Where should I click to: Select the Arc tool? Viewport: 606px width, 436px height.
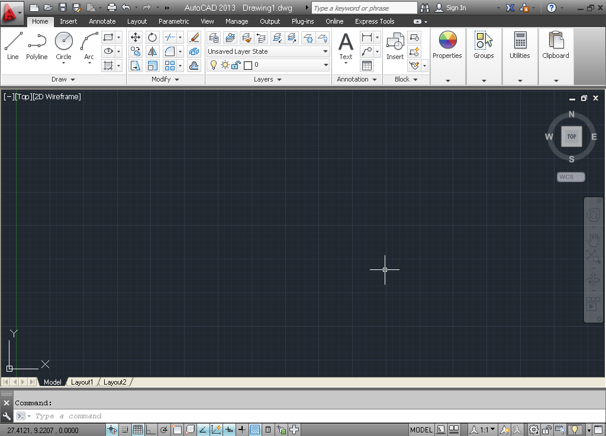click(x=89, y=41)
